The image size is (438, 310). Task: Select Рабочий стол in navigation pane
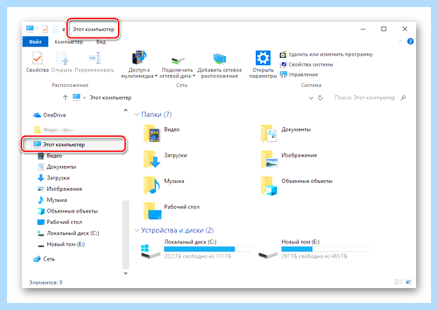tap(60, 222)
